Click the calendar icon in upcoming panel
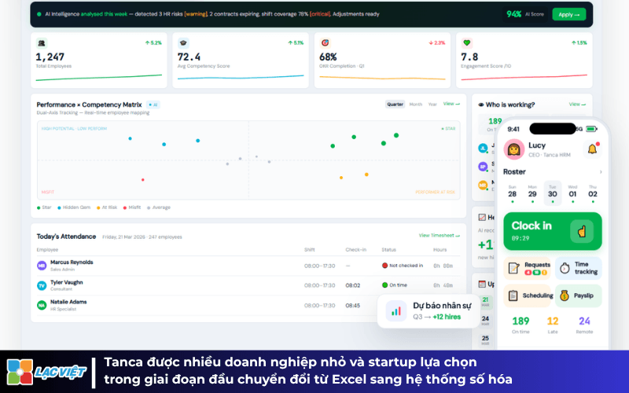Image resolution: width=629 pixels, height=393 pixels. [x=482, y=284]
